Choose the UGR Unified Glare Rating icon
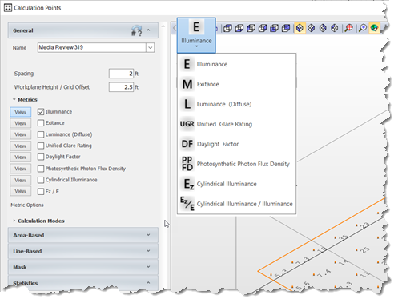Screen dimensions: 398x303 click(x=187, y=124)
